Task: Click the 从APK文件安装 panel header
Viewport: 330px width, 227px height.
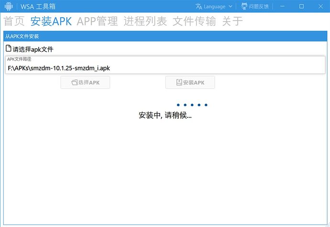Action: [165, 36]
